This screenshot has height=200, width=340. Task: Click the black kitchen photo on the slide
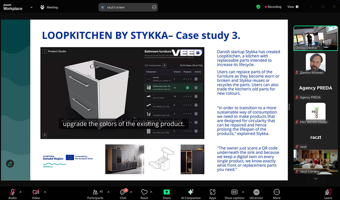(x=125, y=159)
